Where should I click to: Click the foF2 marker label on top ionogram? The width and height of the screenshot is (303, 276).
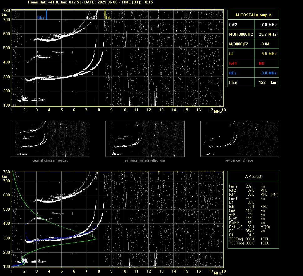91,18
